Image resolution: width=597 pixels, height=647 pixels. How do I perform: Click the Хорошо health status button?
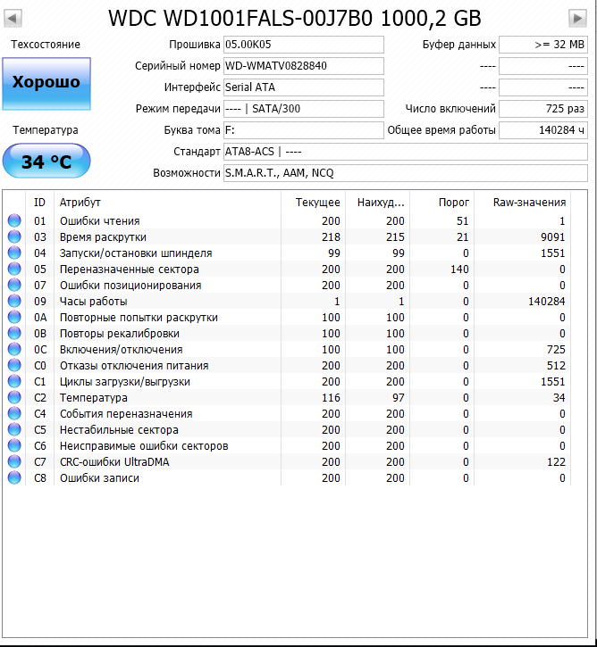point(46,84)
